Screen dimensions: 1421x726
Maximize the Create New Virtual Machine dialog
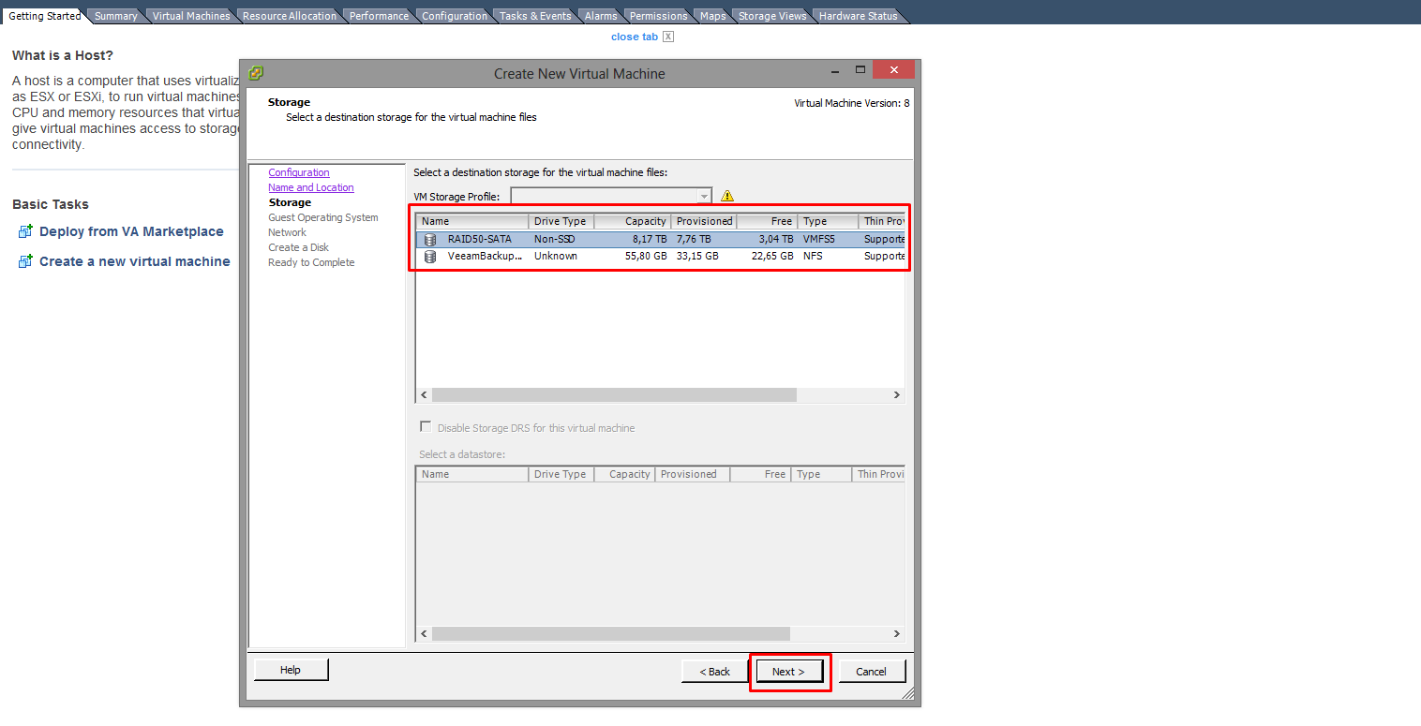[860, 71]
